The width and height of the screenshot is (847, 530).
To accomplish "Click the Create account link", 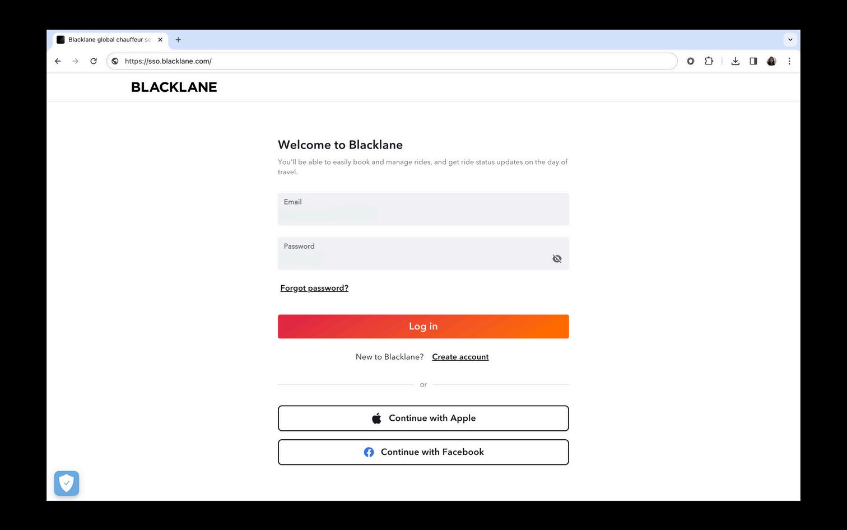I will click(x=460, y=357).
